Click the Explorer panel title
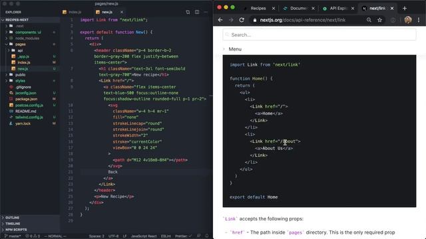The width and height of the screenshot is (426, 239). pyautogui.click(x=13, y=12)
